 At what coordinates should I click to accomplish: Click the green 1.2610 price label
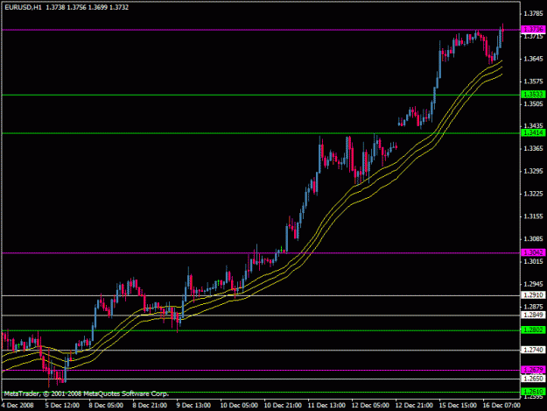(533, 392)
